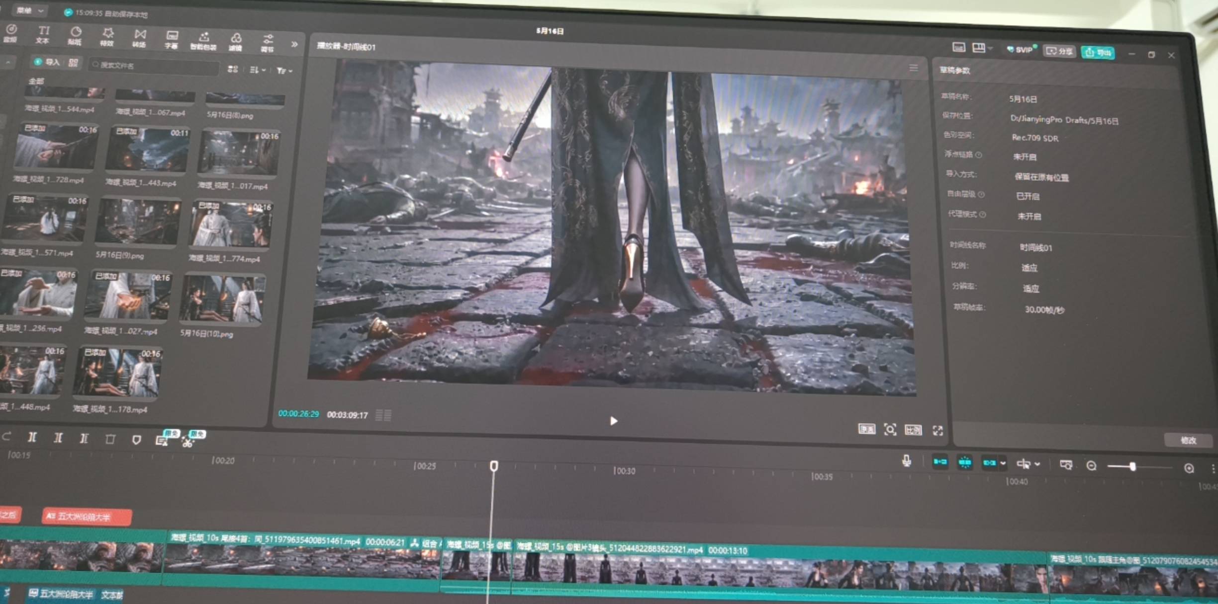Open the 字幕 (Captions) tab
This screenshot has width=1218, height=604.
(172, 40)
